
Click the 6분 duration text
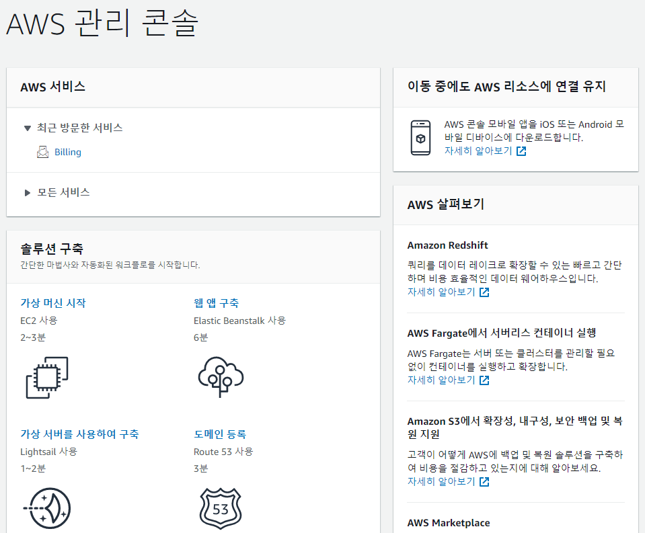click(200, 337)
